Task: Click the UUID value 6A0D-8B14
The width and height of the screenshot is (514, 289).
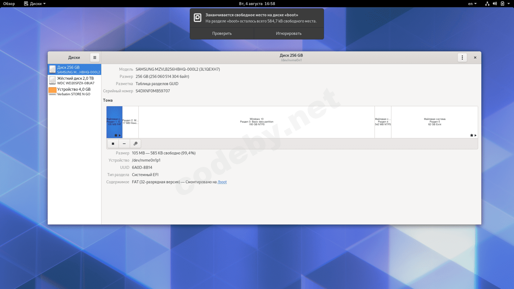Action: 142,167
